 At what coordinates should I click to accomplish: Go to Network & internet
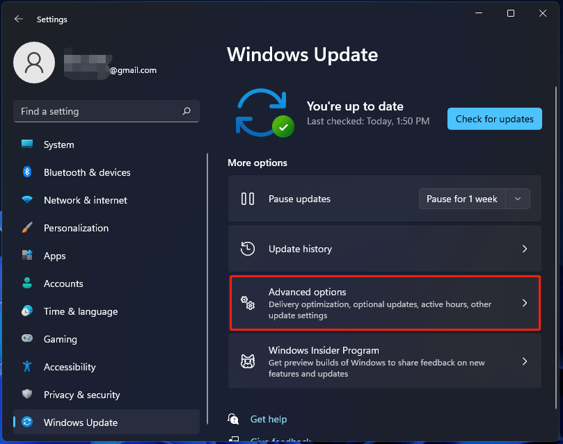coord(106,200)
